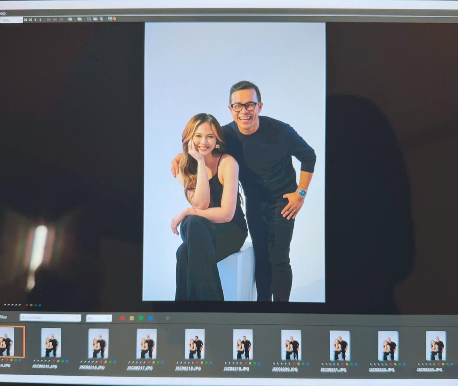Click the JSC08215.JPG file name
Viewport: 458px width, 386px height.
[45, 366]
